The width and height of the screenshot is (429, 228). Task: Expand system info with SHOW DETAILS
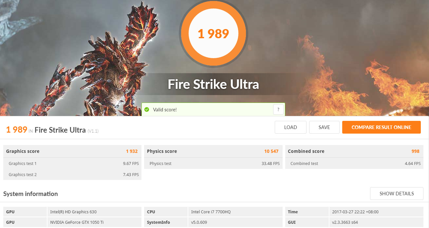coord(397,194)
